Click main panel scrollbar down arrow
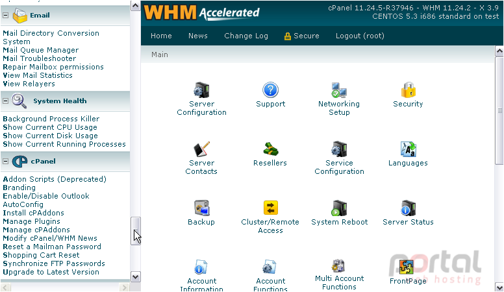This screenshot has height=292, width=504. pyautogui.click(x=499, y=287)
